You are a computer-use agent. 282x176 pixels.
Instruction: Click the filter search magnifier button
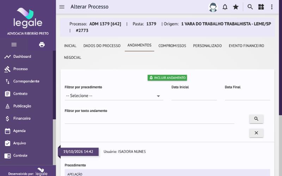pos(256,119)
